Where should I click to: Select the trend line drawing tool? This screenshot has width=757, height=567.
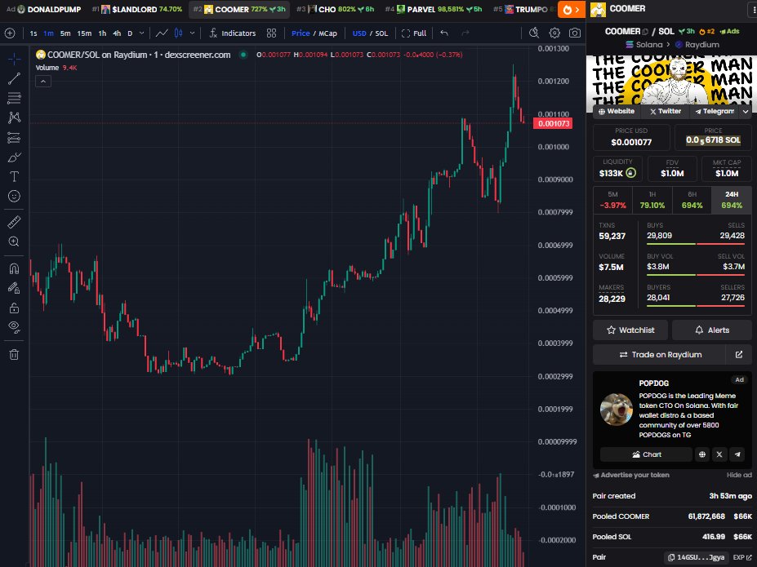(14, 78)
